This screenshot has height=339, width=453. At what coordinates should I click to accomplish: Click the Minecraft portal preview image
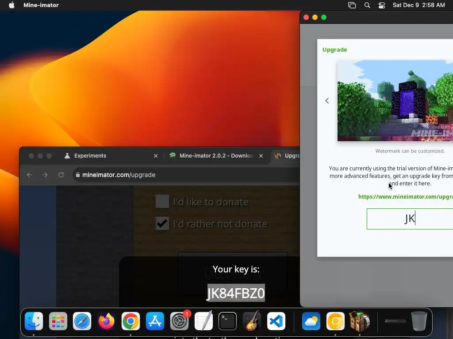click(x=395, y=101)
